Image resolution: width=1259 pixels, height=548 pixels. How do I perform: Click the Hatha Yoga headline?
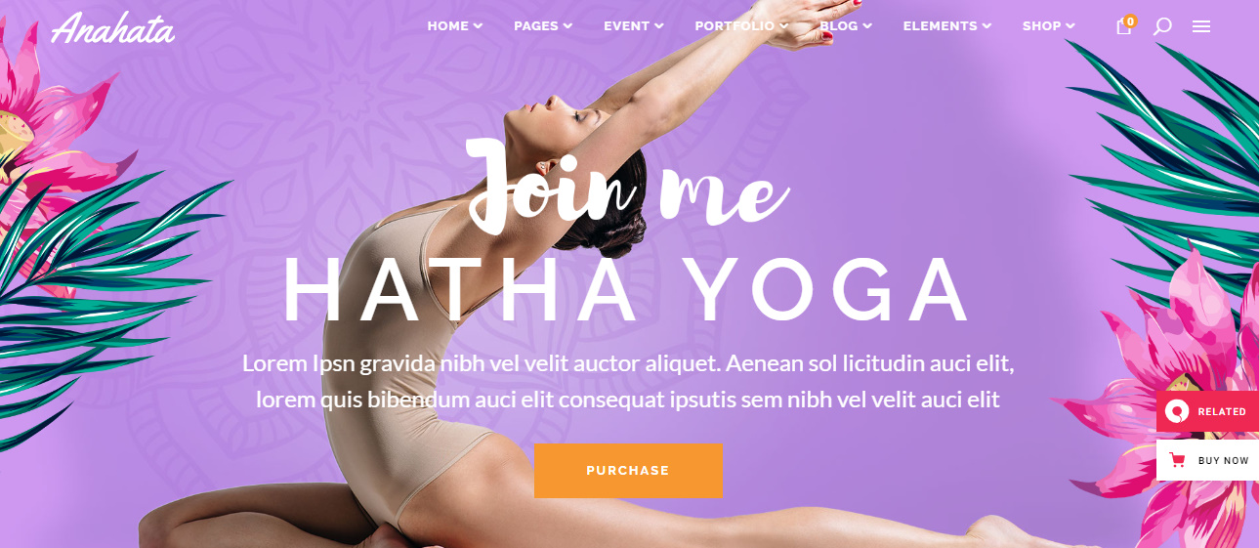tap(627, 291)
